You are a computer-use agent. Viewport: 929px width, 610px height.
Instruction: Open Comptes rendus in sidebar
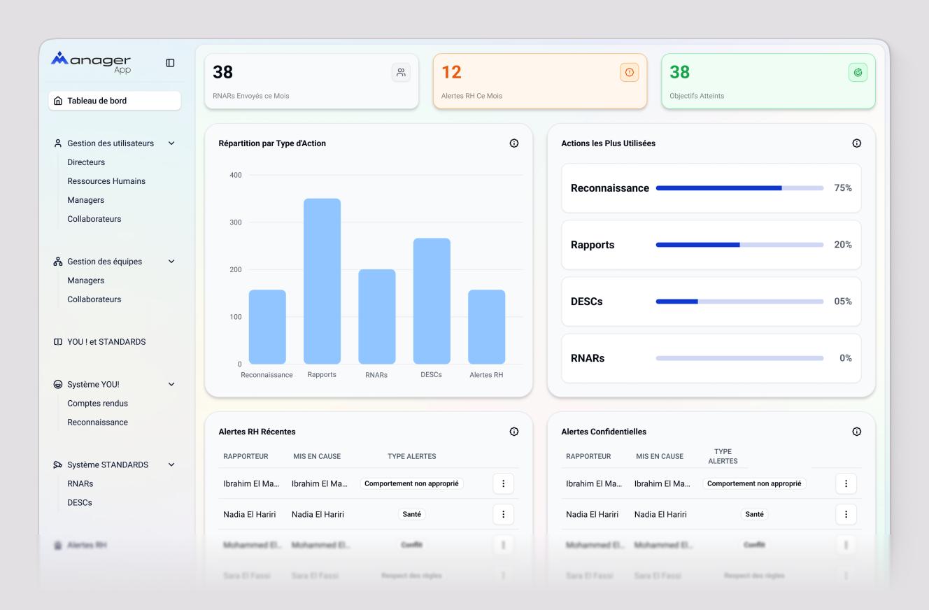coord(97,404)
